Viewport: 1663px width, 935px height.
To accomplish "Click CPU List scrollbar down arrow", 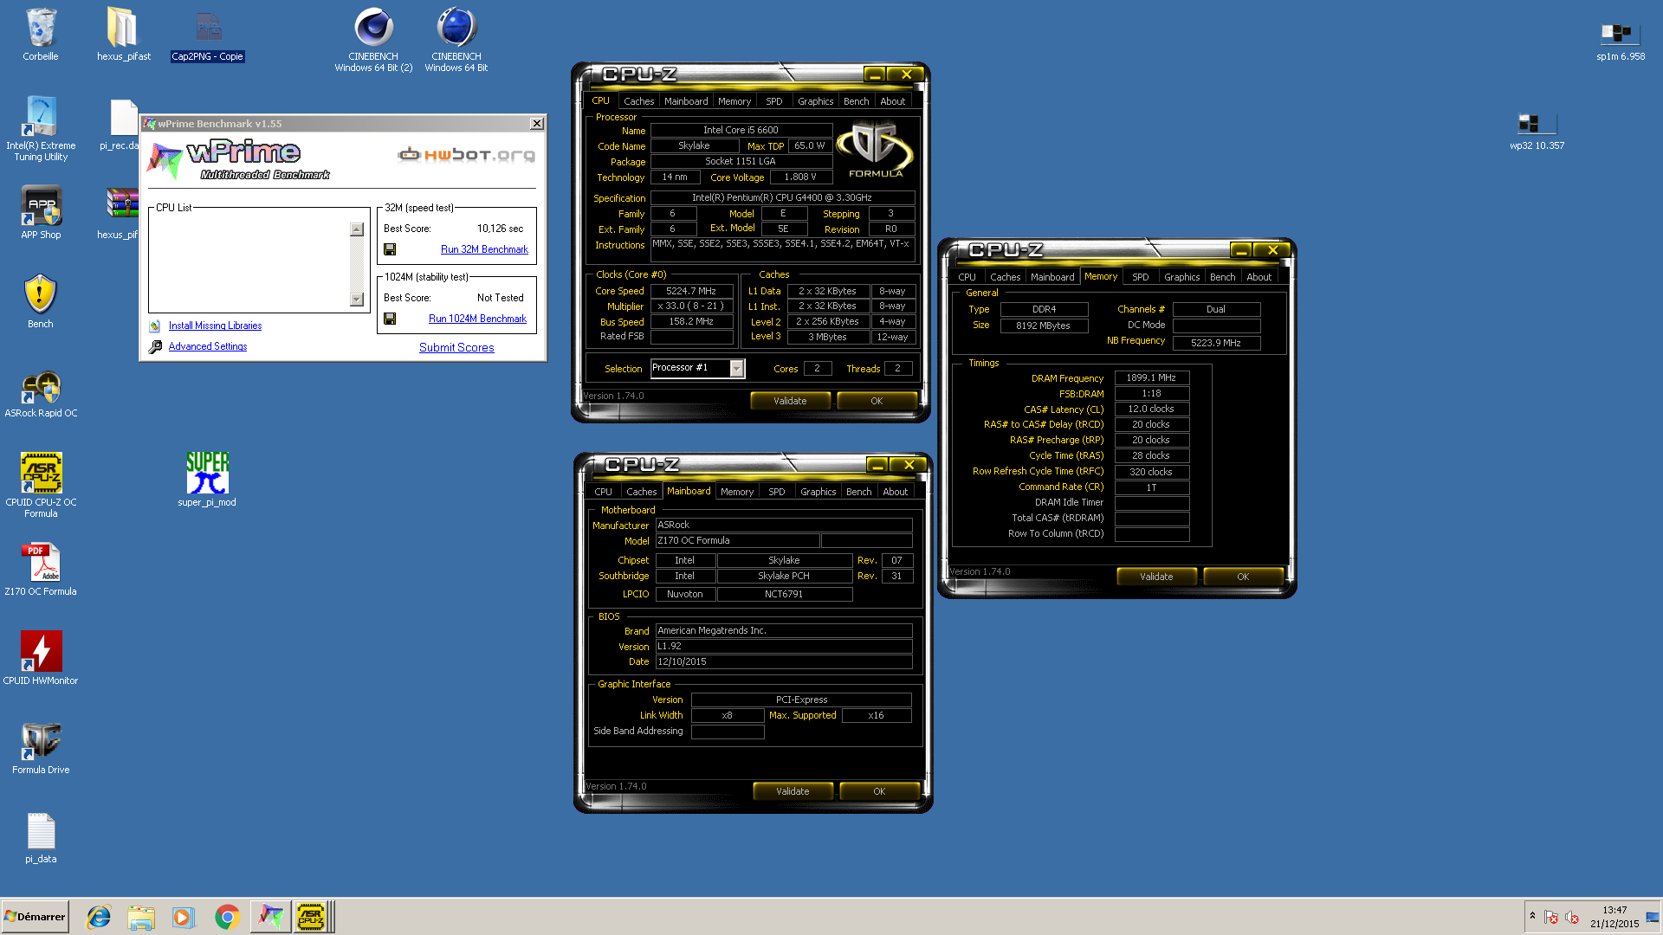I will [357, 300].
